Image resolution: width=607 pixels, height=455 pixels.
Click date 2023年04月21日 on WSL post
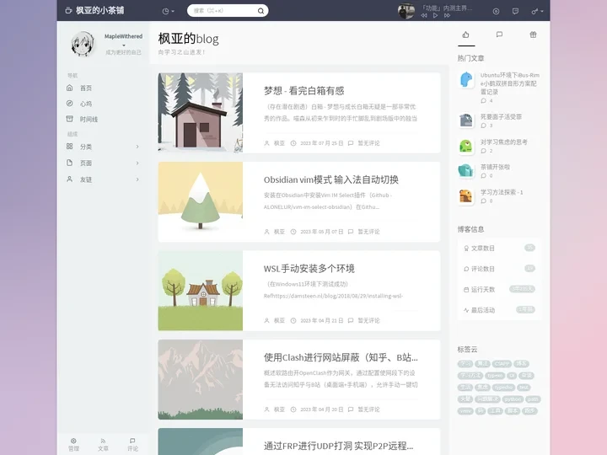click(322, 320)
